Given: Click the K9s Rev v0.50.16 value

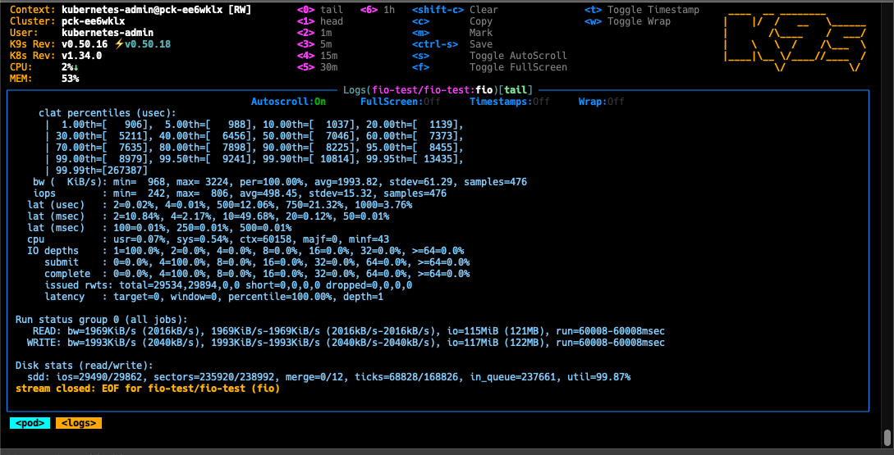Looking at the screenshot, I should (x=85, y=43).
